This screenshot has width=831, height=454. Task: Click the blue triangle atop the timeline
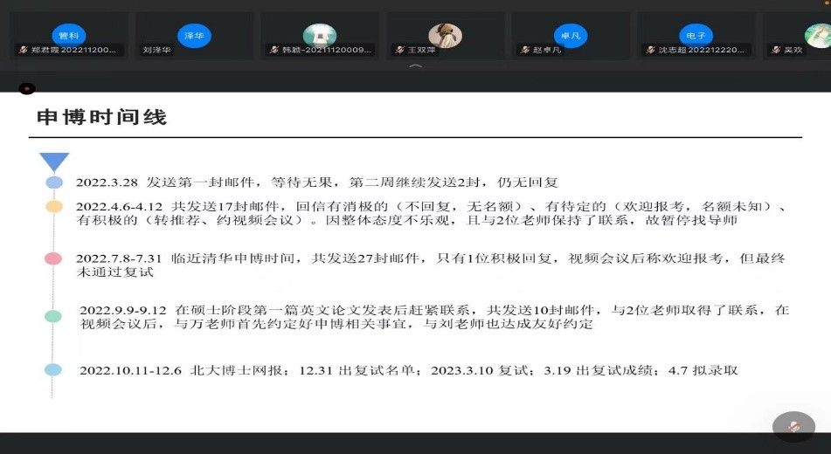coord(54,162)
